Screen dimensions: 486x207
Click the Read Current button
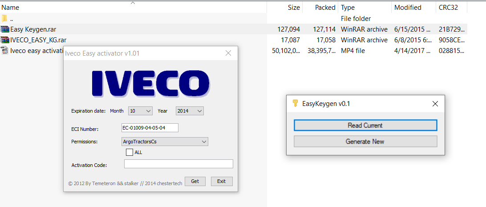[365, 126]
